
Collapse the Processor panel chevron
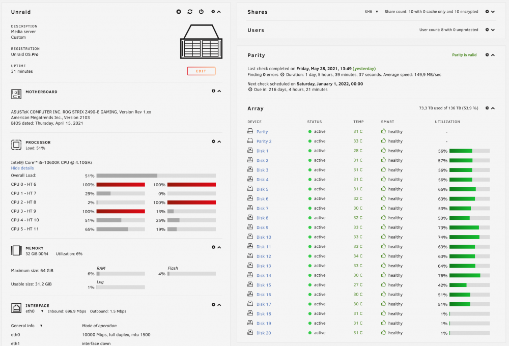point(219,141)
